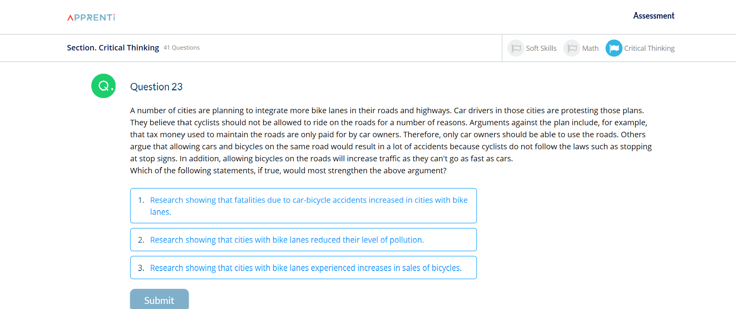Screen dimensions: 736x309
Task: Click the Critical Thinking flag icon
Action: tap(614, 48)
